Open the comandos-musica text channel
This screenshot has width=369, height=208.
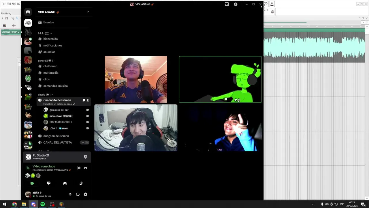tap(63, 86)
